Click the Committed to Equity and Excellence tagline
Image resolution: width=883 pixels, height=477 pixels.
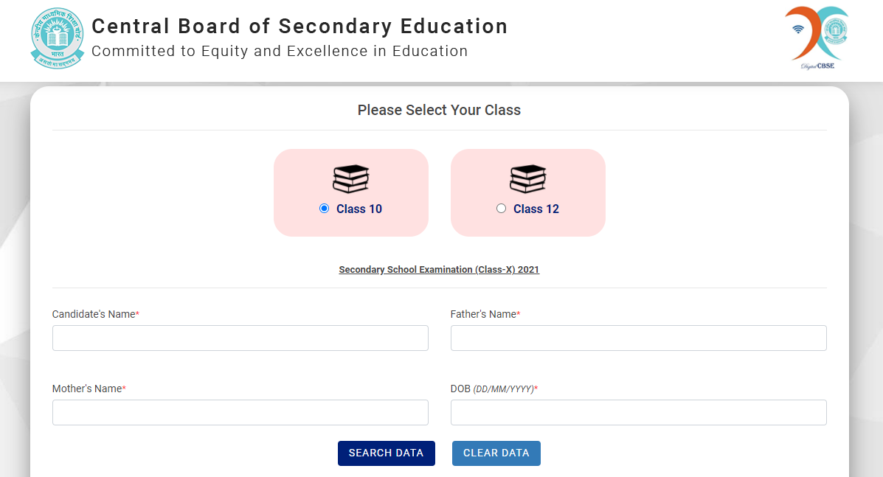tap(280, 52)
